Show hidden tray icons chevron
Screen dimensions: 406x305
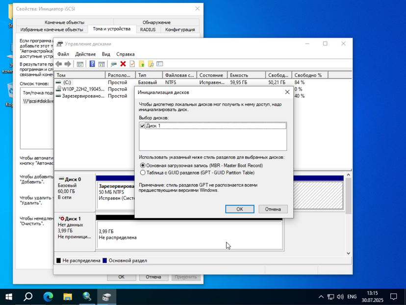point(321,297)
